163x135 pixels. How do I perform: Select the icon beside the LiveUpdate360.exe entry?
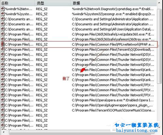click(x=3, y=34)
